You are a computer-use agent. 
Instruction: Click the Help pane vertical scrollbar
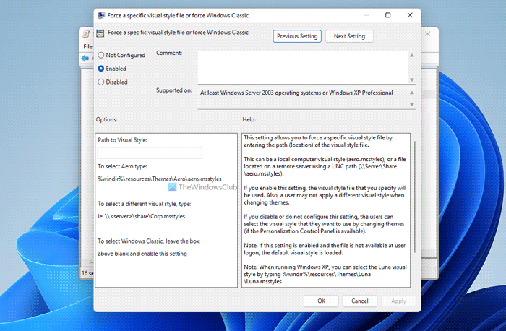pyautogui.click(x=414, y=197)
